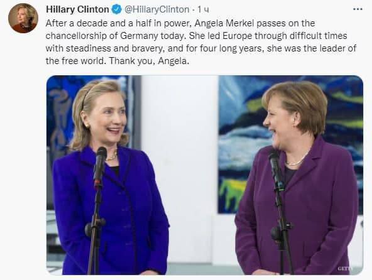The height and width of the screenshot is (280, 372).
Task: Click the tweet's first line starting 'After a decade'
Action: [x=180, y=23]
